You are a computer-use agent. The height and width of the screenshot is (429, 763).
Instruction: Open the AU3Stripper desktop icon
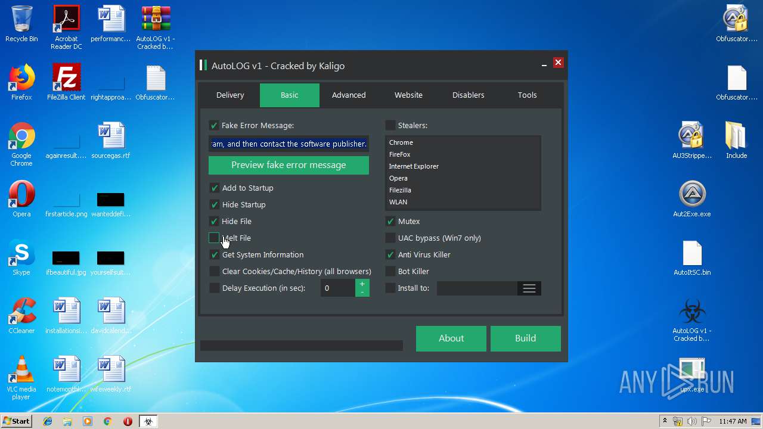point(692,141)
